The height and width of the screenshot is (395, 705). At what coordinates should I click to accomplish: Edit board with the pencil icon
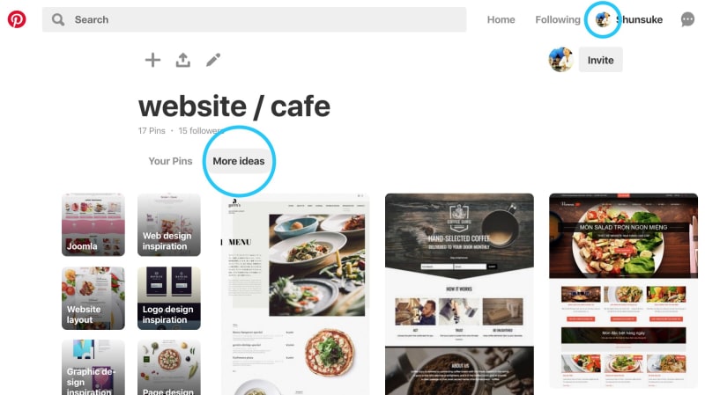(x=213, y=60)
